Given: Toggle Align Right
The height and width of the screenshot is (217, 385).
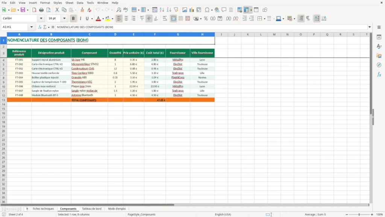Looking at the screenshot, I should (x=133, y=18).
